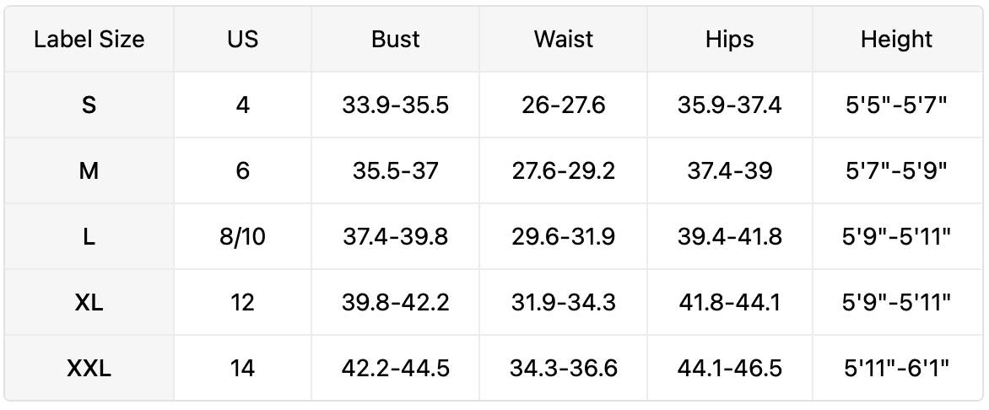Select the L label size cell

(x=89, y=237)
